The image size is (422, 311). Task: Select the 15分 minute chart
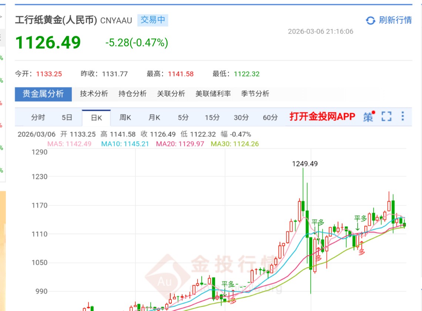click(x=212, y=118)
